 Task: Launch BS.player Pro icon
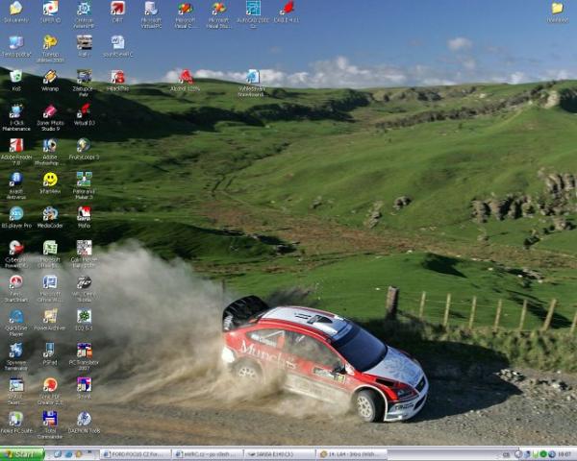pos(15,213)
